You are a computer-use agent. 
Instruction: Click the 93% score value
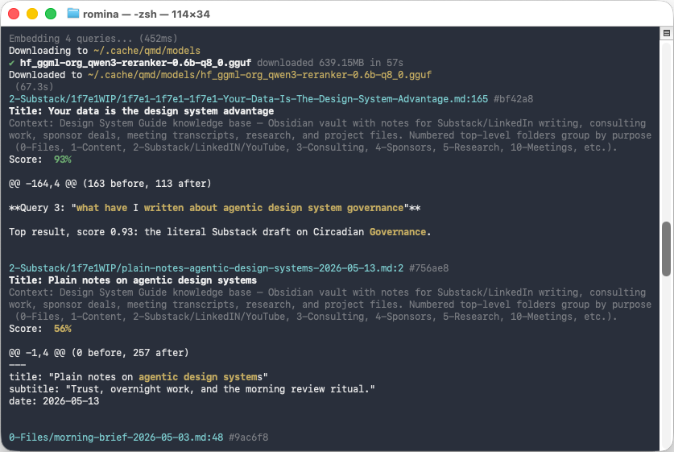click(62, 159)
